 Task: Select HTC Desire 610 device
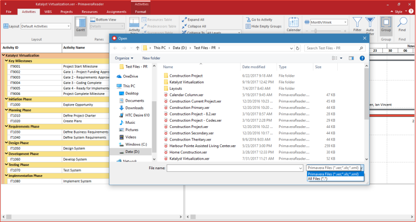134,116
